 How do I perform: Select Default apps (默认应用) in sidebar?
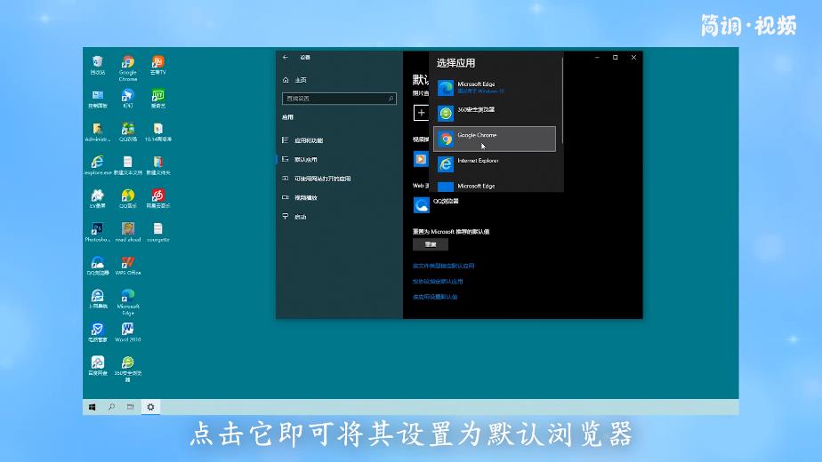(x=305, y=160)
